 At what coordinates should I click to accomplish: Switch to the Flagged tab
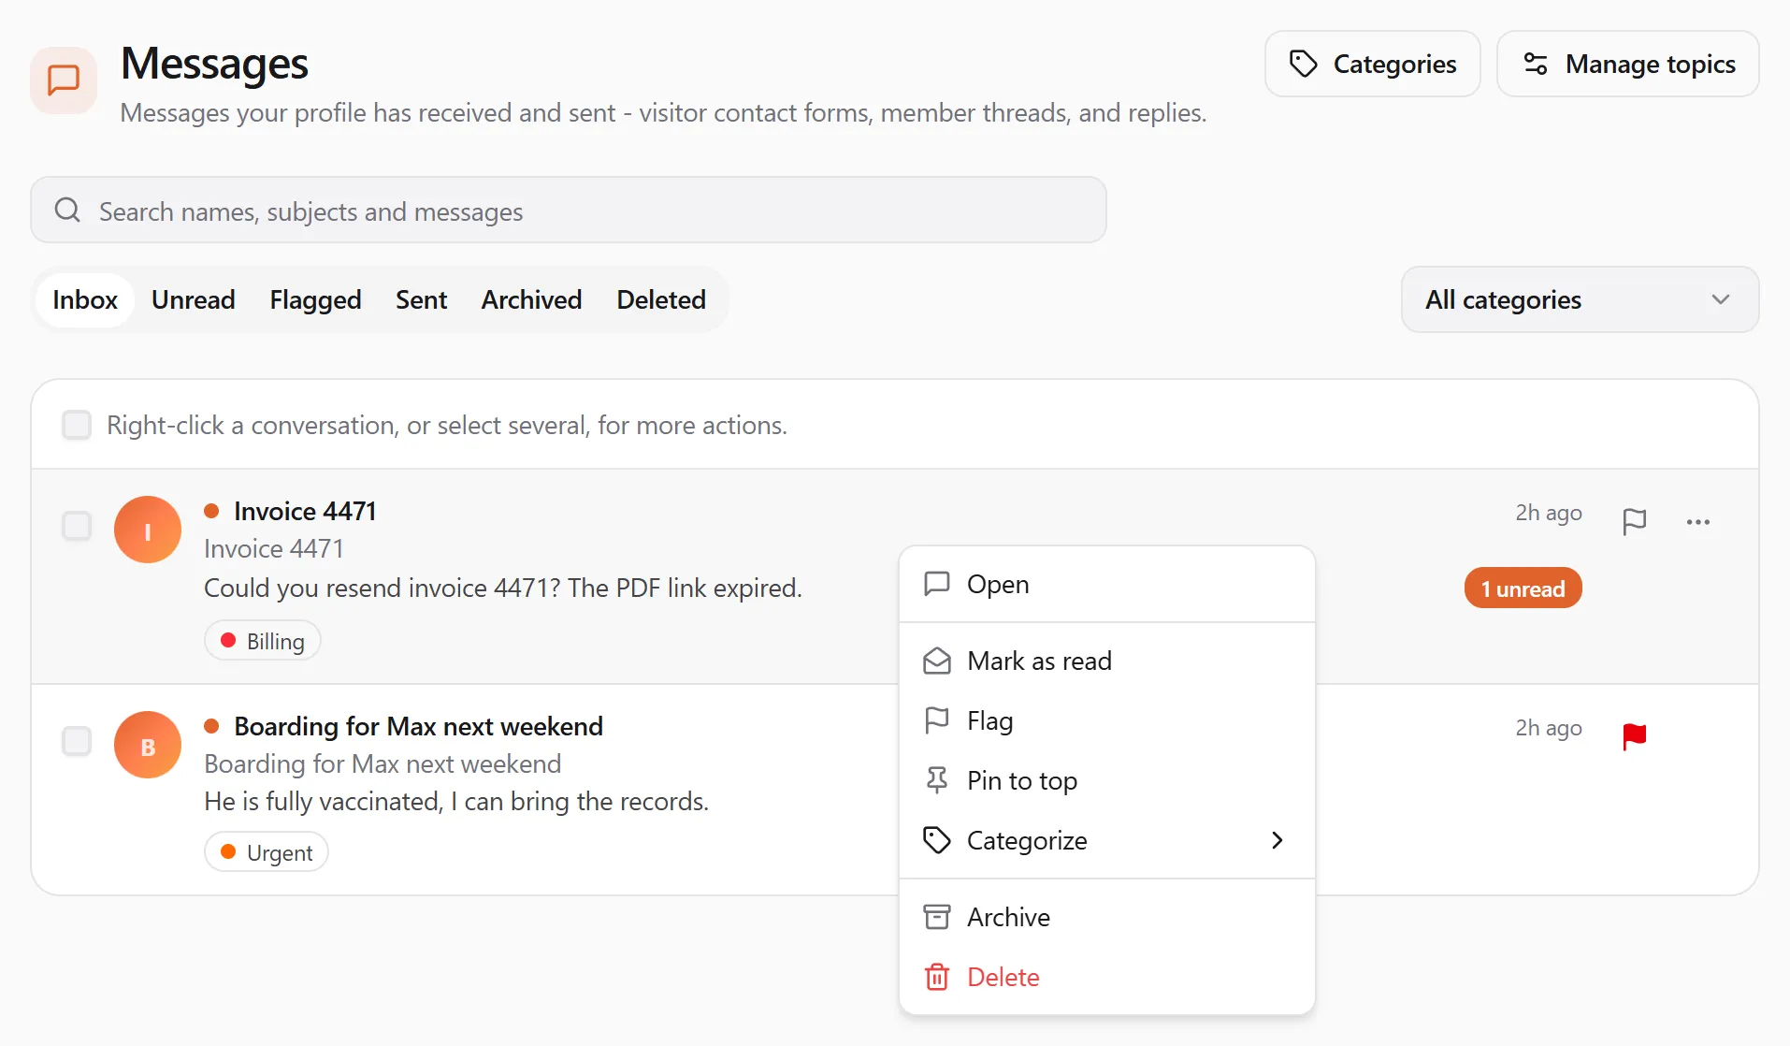315,299
